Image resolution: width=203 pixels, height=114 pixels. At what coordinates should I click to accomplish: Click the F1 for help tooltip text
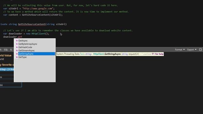coord(158,54)
